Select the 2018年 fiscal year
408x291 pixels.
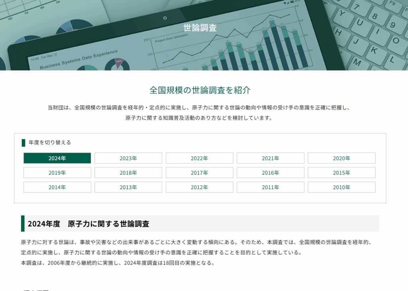(128, 173)
